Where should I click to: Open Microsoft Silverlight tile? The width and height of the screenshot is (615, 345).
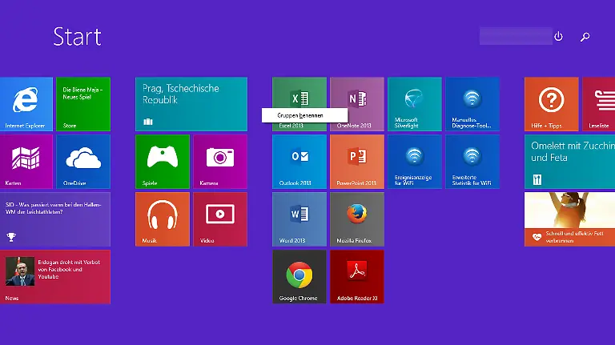(415, 104)
